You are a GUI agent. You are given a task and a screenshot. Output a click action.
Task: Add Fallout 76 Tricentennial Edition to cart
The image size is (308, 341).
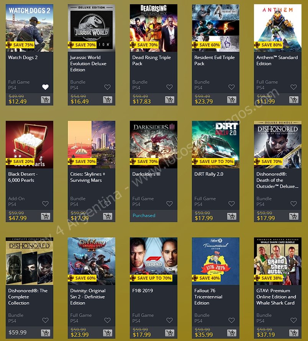click(x=232, y=333)
